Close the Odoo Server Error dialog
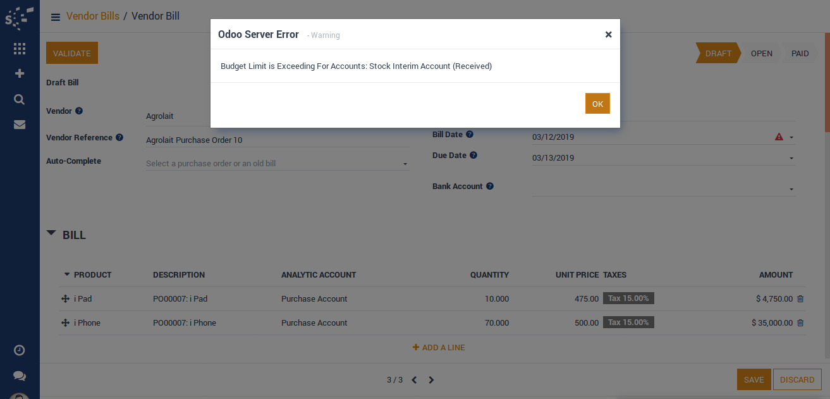 coord(608,34)
